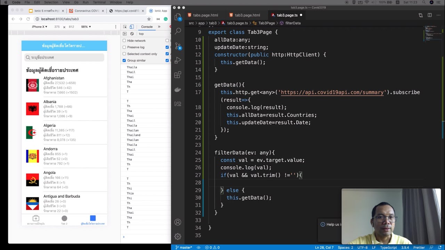Switch to the tab3.page.html editor tab
This screenshot has height=250, width=445.
247,15
